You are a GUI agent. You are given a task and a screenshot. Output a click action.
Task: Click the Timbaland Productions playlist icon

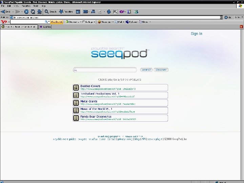(76, 95)
